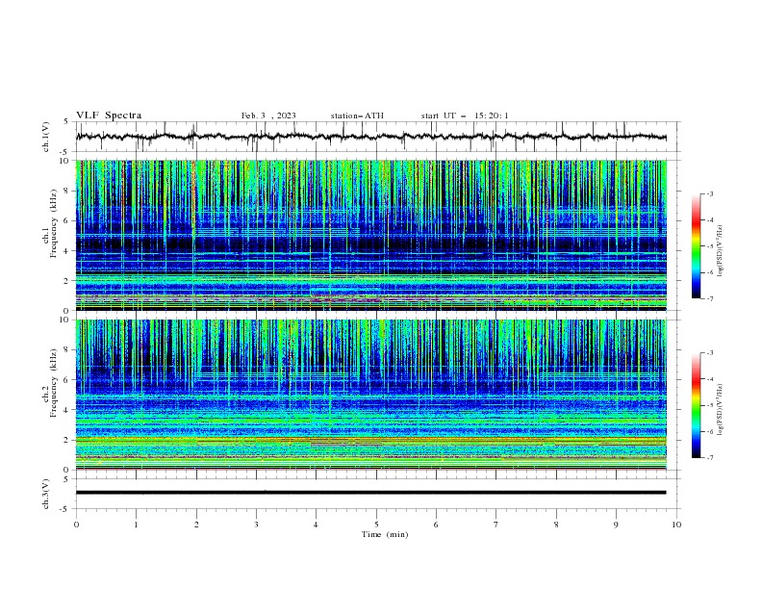
Task: Click time axis tick label "2"
Action: click(x=196, y=525)
